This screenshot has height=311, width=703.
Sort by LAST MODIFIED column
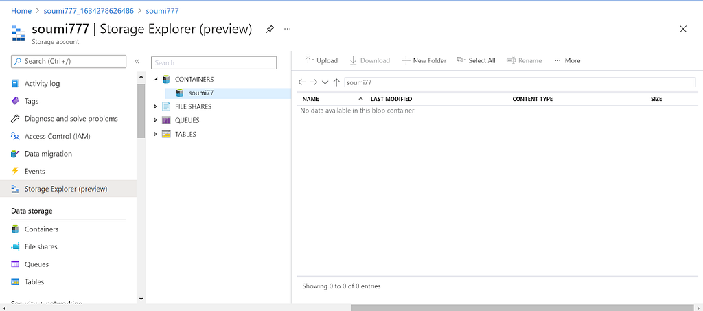(x=391, y=99)
